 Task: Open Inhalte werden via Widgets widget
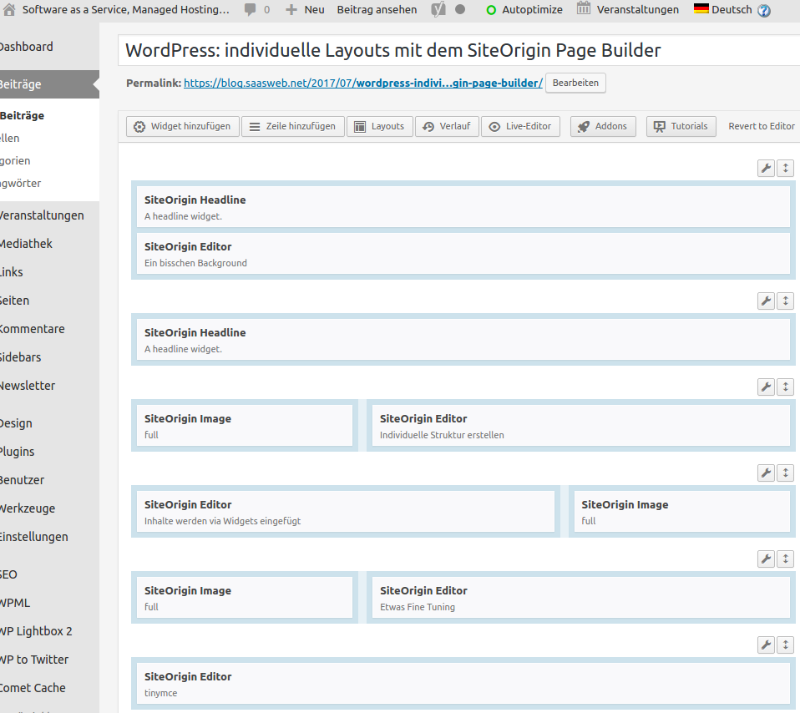pos(346,512)
